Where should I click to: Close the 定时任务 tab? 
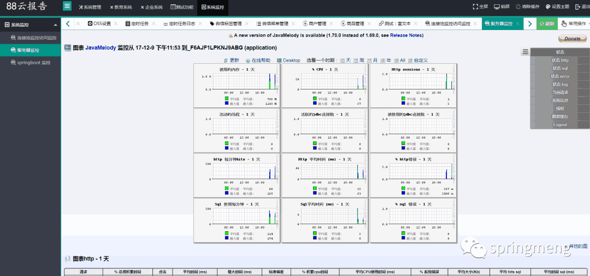(x=154, y=23)
